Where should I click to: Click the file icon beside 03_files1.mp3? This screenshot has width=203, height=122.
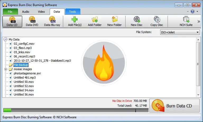(11, 48)
